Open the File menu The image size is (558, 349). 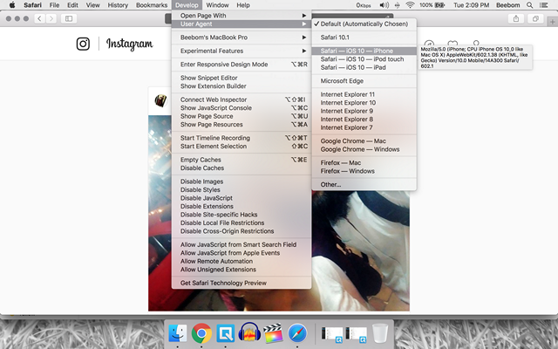(54, 5)
